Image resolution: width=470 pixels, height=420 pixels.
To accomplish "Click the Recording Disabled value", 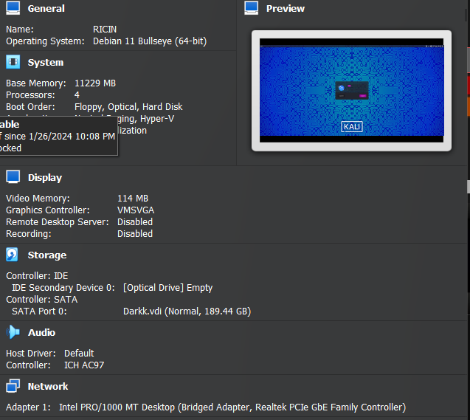I will 135,234.
